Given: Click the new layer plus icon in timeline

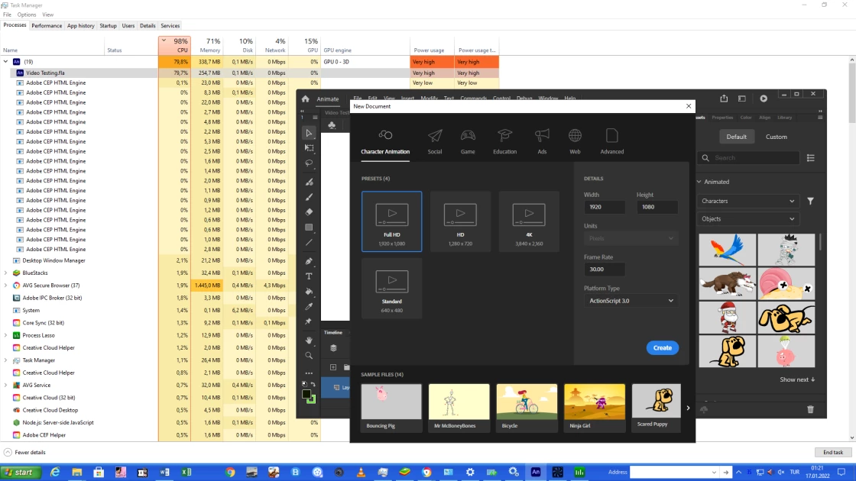Looking at the screenshot, I should [x=333, y=367].
